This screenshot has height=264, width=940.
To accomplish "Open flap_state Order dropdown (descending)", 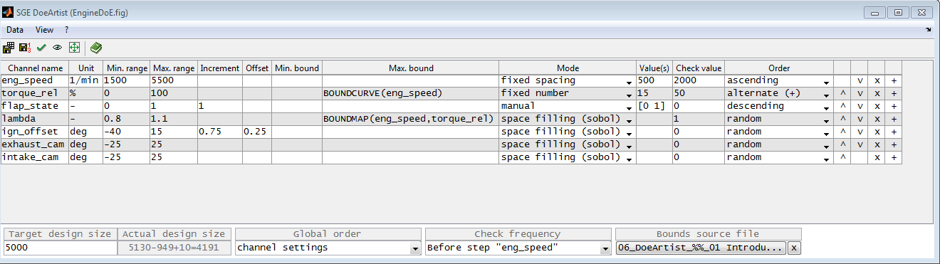I will (x=779, y=106).
